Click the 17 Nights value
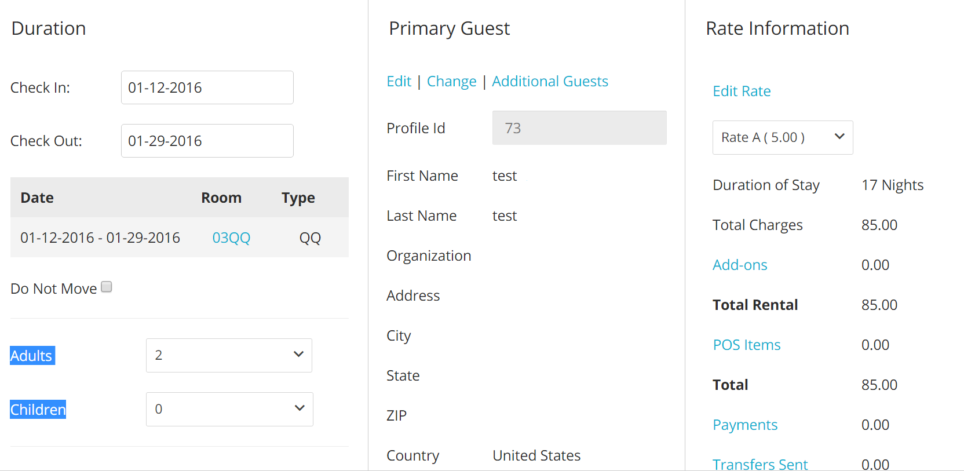This screenshot has height=471, width=964. pyautogui.click(x=892, y=185)
